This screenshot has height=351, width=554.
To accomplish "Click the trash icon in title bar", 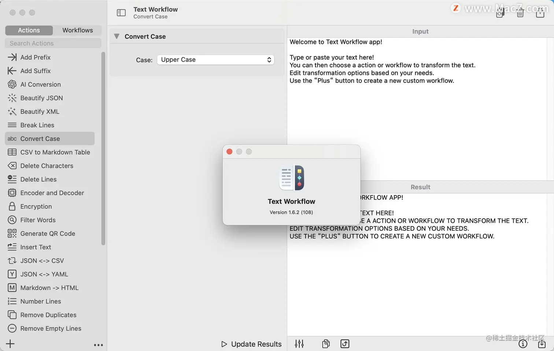I will pos(520,14).
